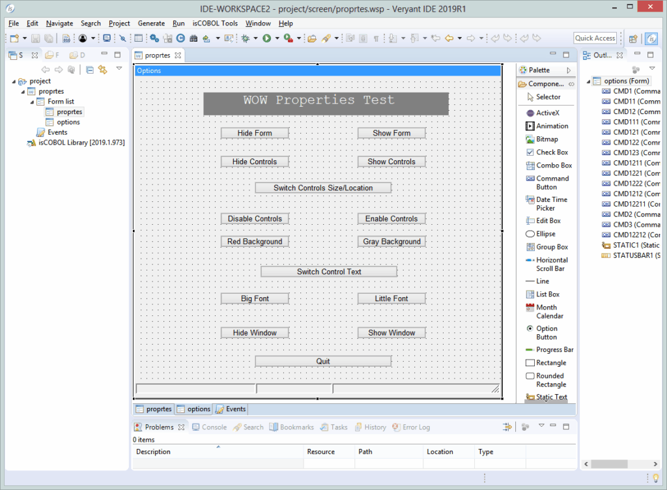The width and height of the screenshot is (667, 490).
Task: Open the Run dropdown arrow
Action: [277, 38]
